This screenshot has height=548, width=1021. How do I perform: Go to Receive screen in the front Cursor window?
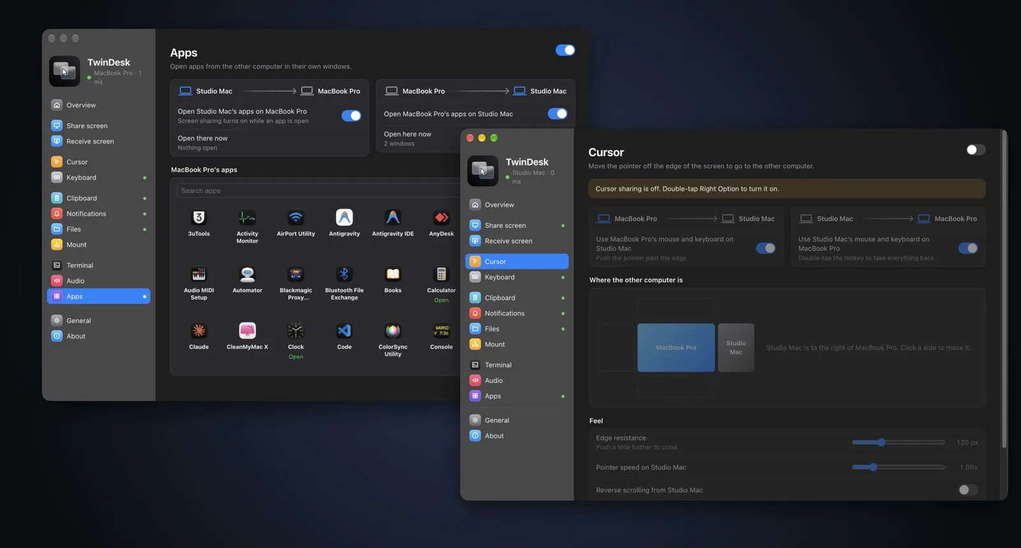tap(517, 241)
